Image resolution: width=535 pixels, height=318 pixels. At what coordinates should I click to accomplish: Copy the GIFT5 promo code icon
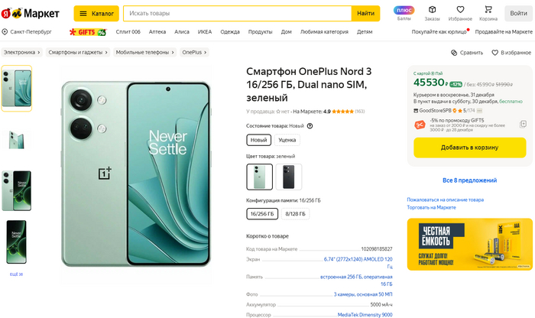tap(523, 124)
